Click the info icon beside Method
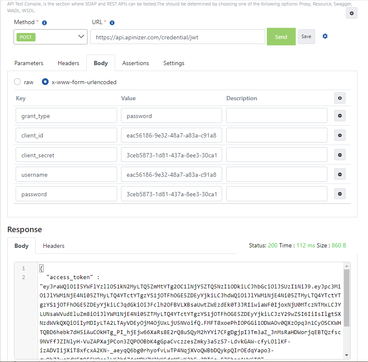Screen dimensions: 368x362 (x=44, y=22)
